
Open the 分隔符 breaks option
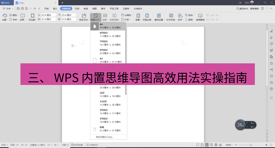[127, 15]
